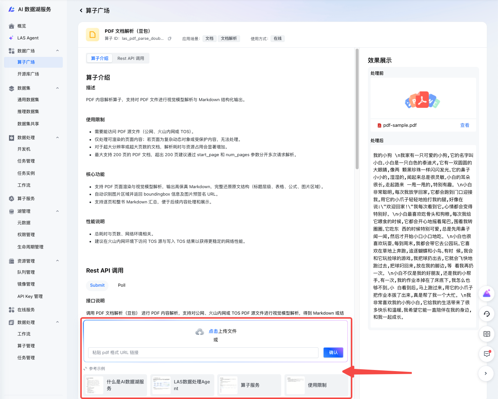Click the AI 数据湖服务 logo icon

coord(12,9)
